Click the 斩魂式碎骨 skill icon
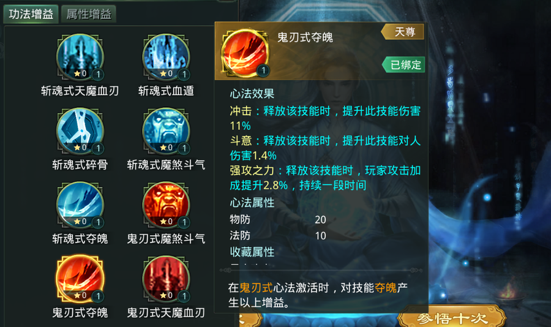This screenshot has height=327, width=551. coord(80,131)
